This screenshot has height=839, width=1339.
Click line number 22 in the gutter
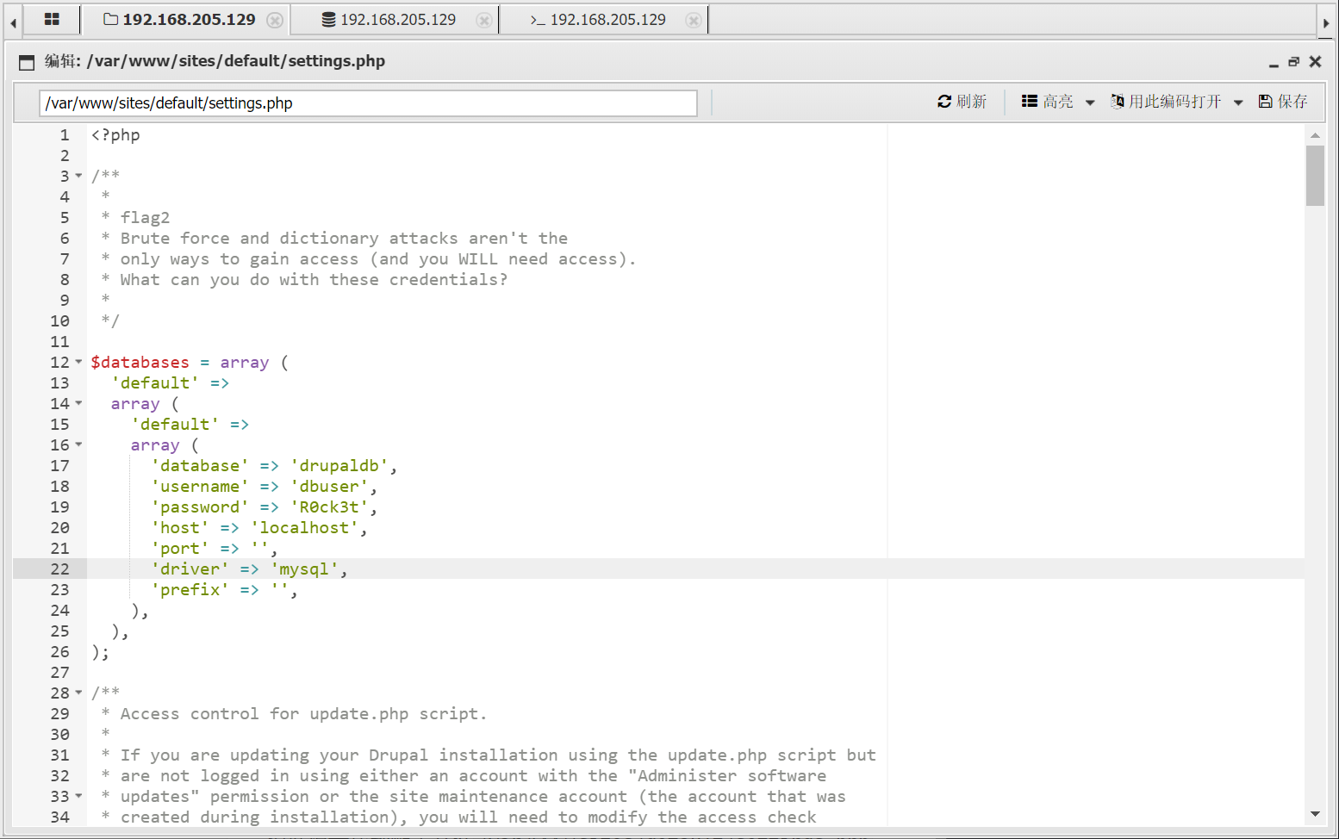[59, 569]
